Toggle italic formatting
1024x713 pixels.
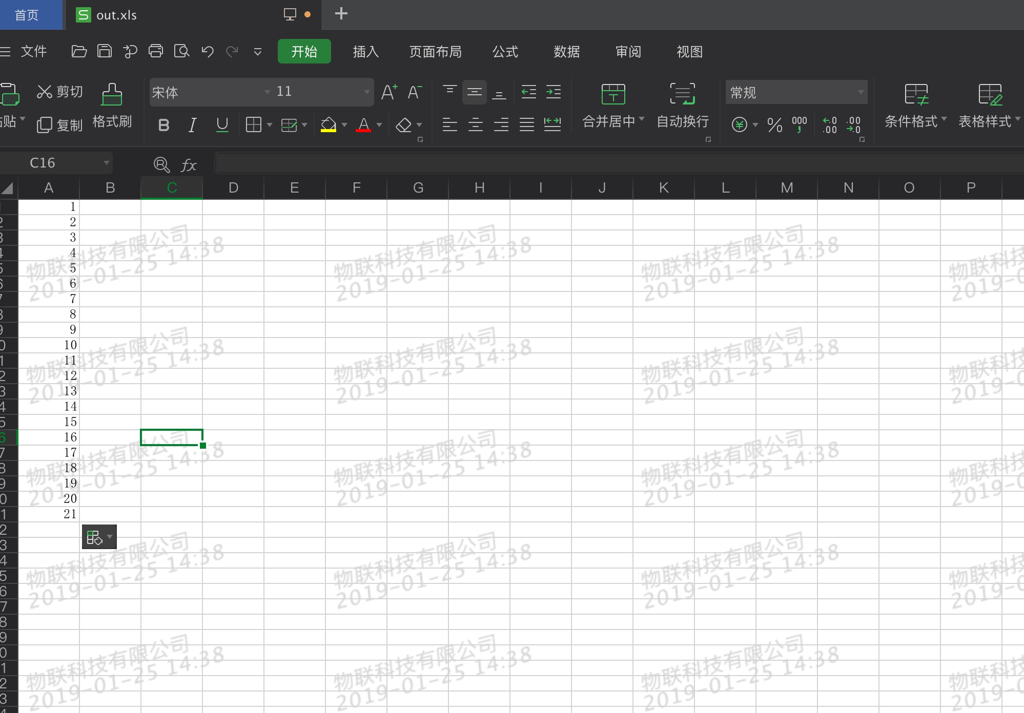pyautogui.click(x=192, y=124)
